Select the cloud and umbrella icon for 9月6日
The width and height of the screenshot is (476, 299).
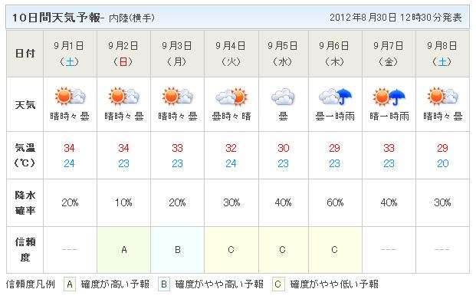(x=335, y=97)
